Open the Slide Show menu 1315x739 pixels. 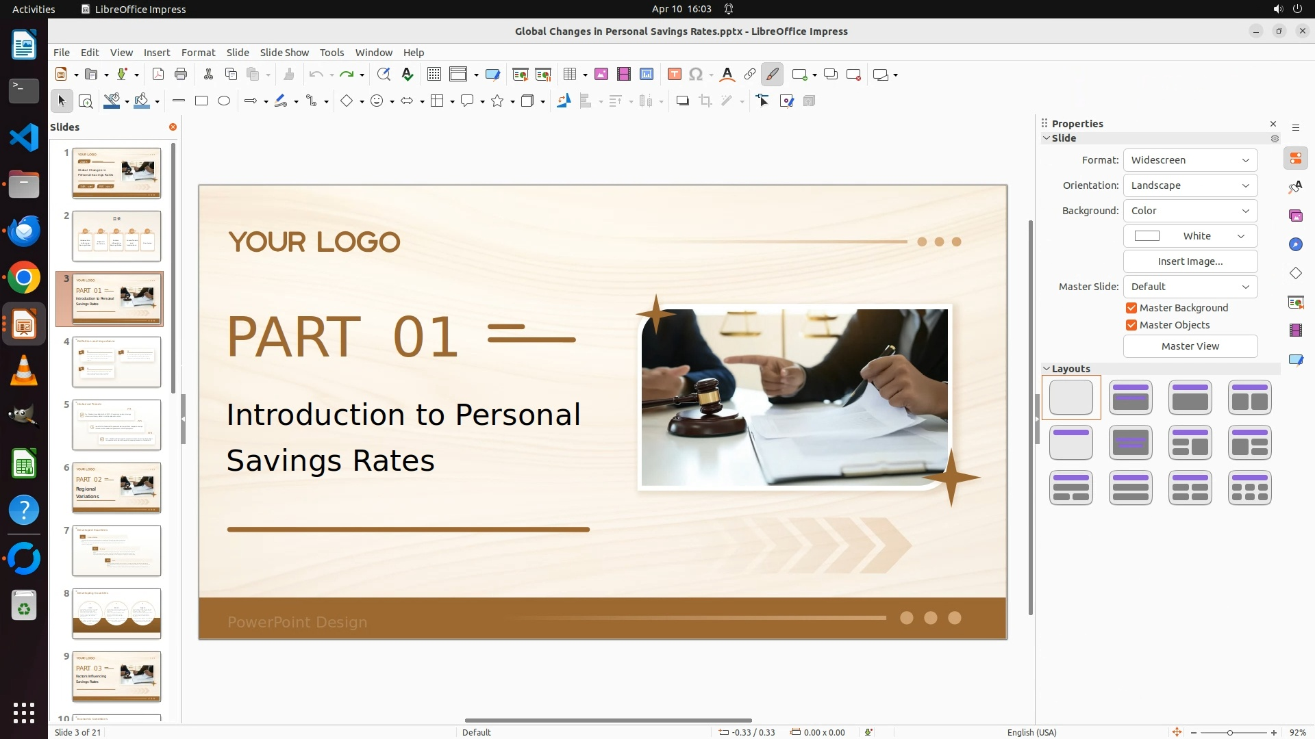pos(284,53)
